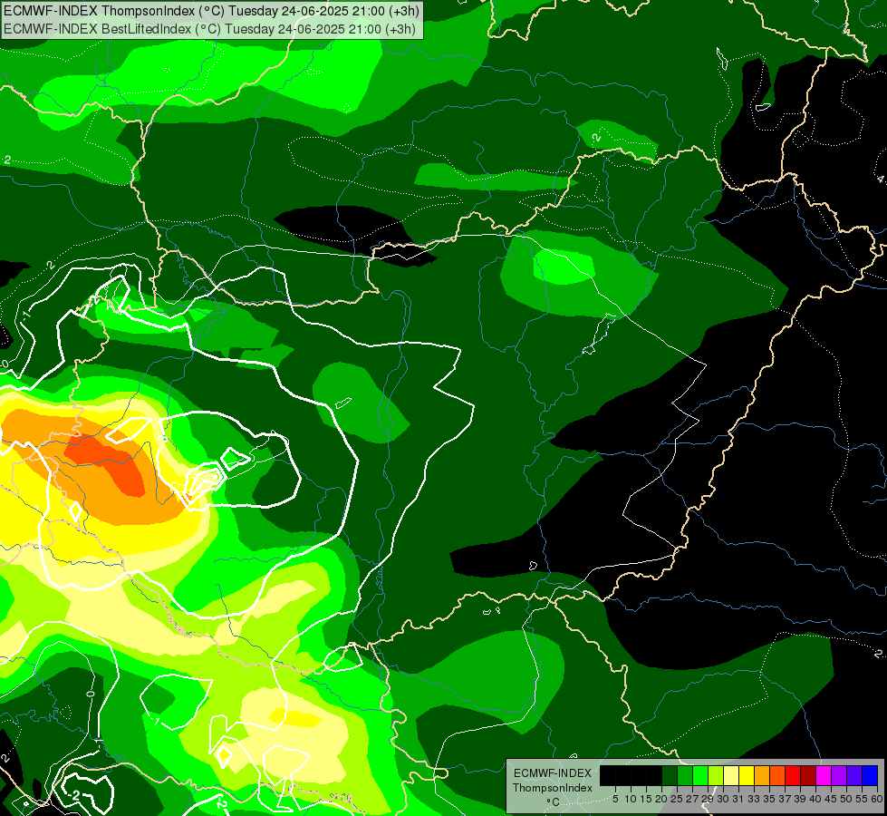Click legend tick value '55'

click(x=862, y=799)
